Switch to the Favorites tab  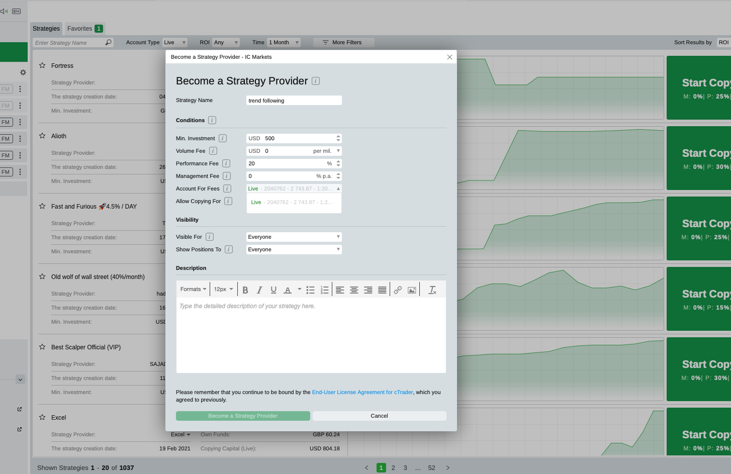84,29
